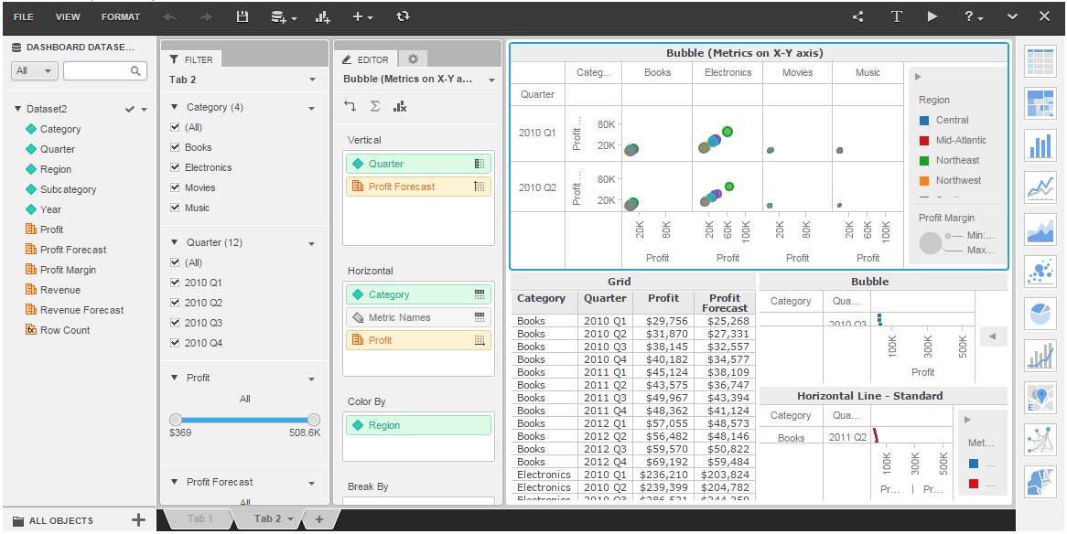This screenshot has width=1067, height=534.
Task: Select the Network visualization icon
Action: pos(1040,440)
